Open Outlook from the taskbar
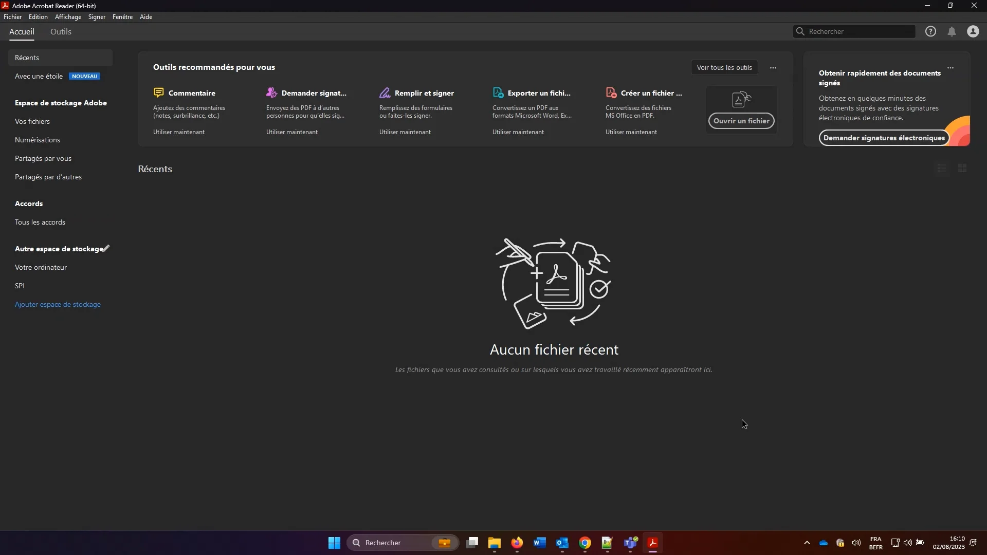The height and width of the screenshot is (555, 987). pos(562,543)
